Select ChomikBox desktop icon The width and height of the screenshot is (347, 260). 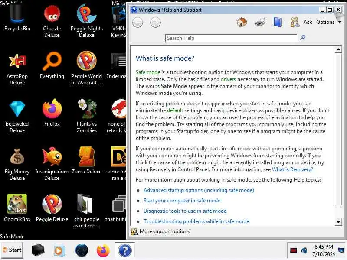[17, 208]
